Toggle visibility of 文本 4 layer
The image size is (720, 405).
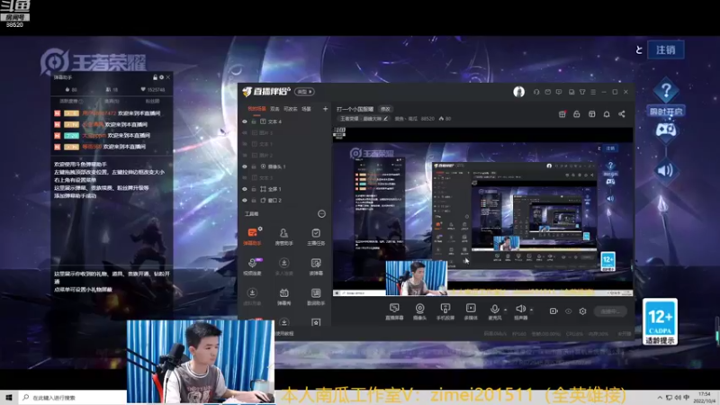point(245,121)
